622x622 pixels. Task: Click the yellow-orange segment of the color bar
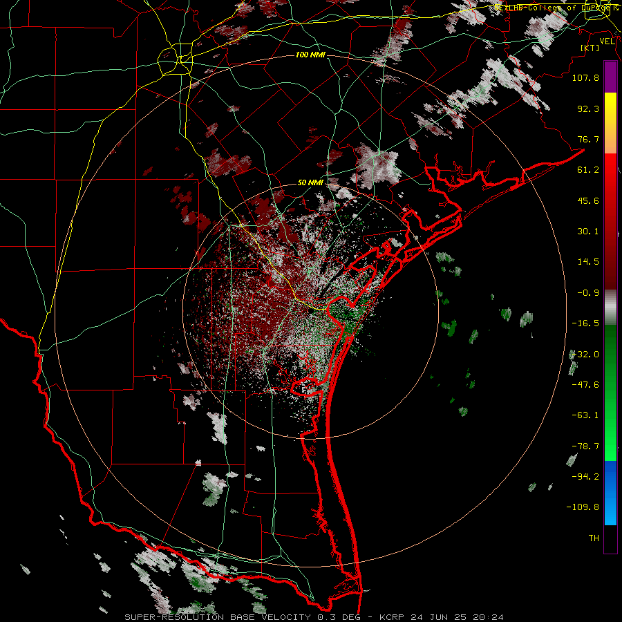610,123
